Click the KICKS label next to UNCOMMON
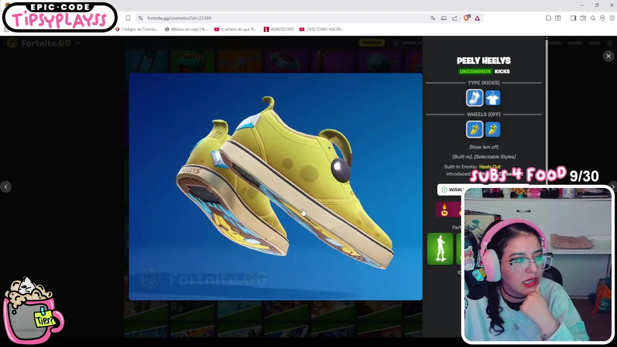The height and width of the screenshot is (347, 617). [502, 71]
